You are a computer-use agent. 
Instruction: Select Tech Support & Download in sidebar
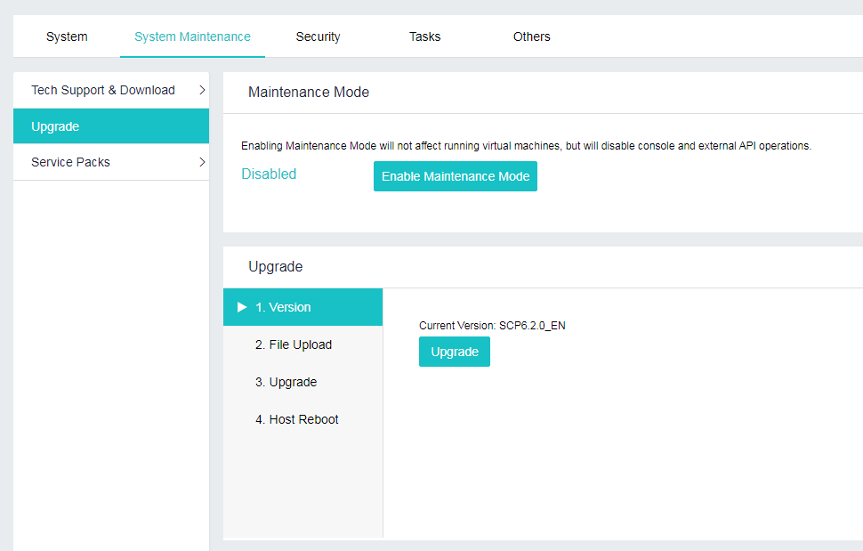pos(103,90)
